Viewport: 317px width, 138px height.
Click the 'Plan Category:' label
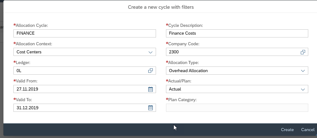tap(183, 100)
